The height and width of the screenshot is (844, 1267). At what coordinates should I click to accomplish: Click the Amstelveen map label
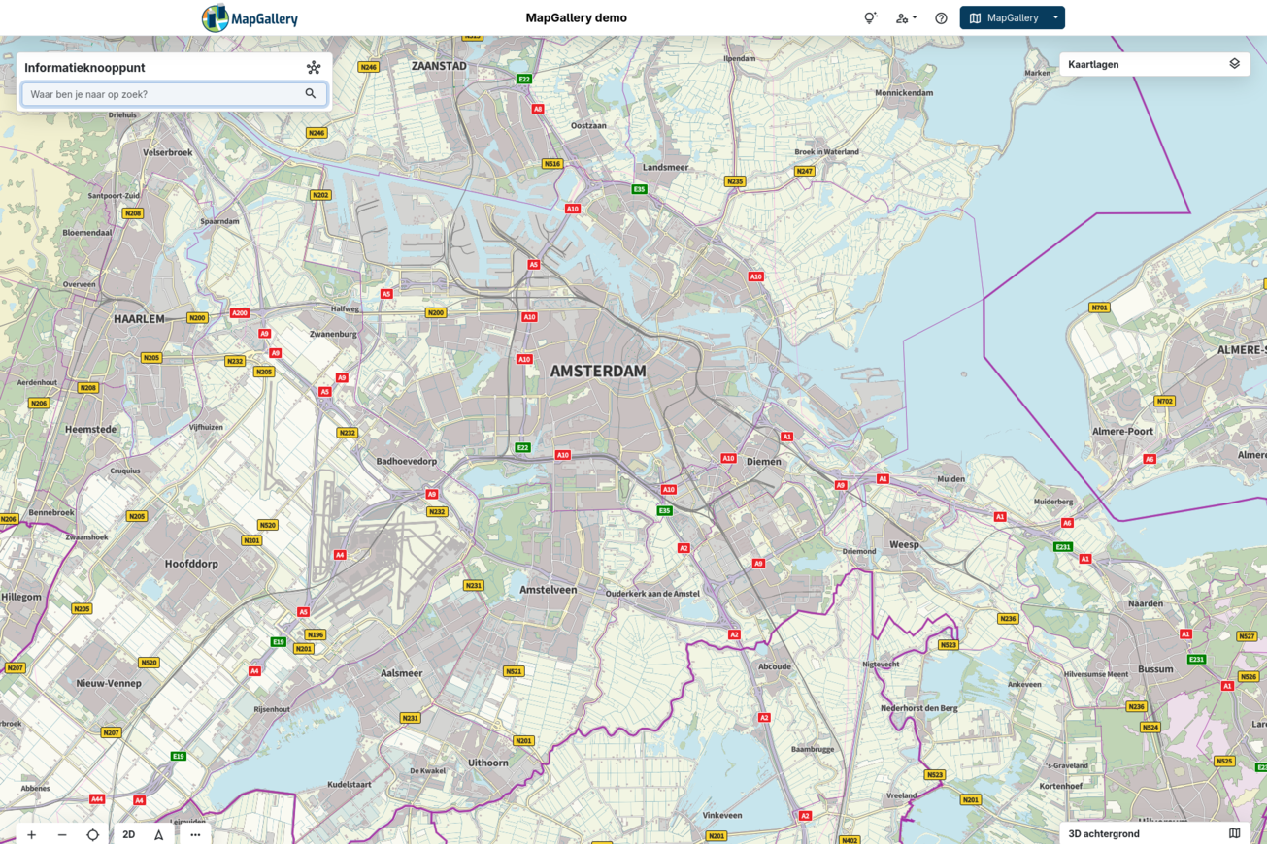click(x=548, y=590)
